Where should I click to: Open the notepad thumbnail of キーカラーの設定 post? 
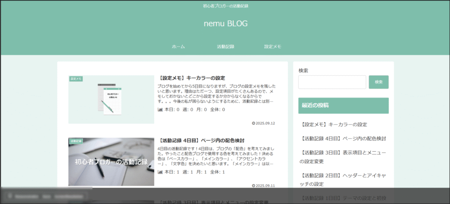click(111, 100)
